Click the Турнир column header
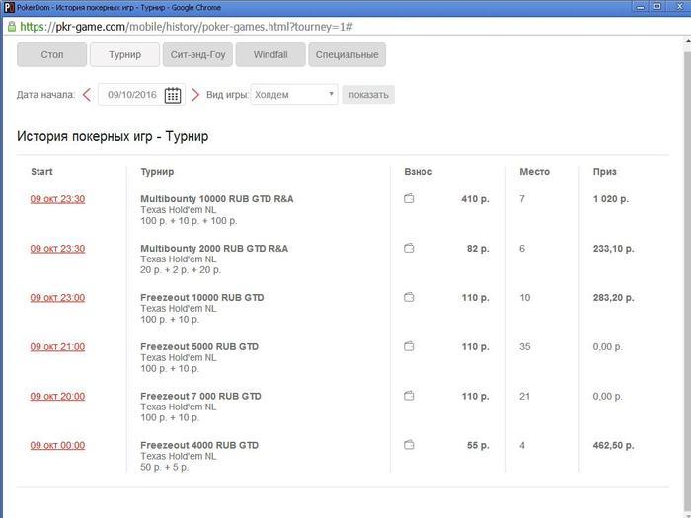Viewport: 691px width, 518px height. [x=157, y=172]
